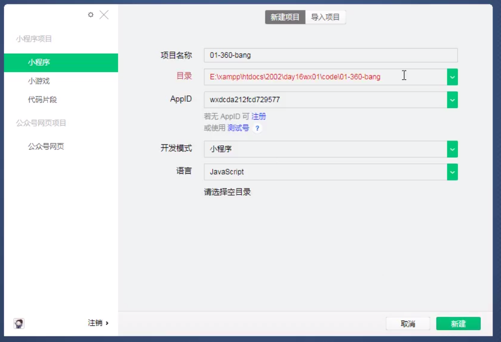Choose 代码片段 from the sidebar

pos(43,100)
